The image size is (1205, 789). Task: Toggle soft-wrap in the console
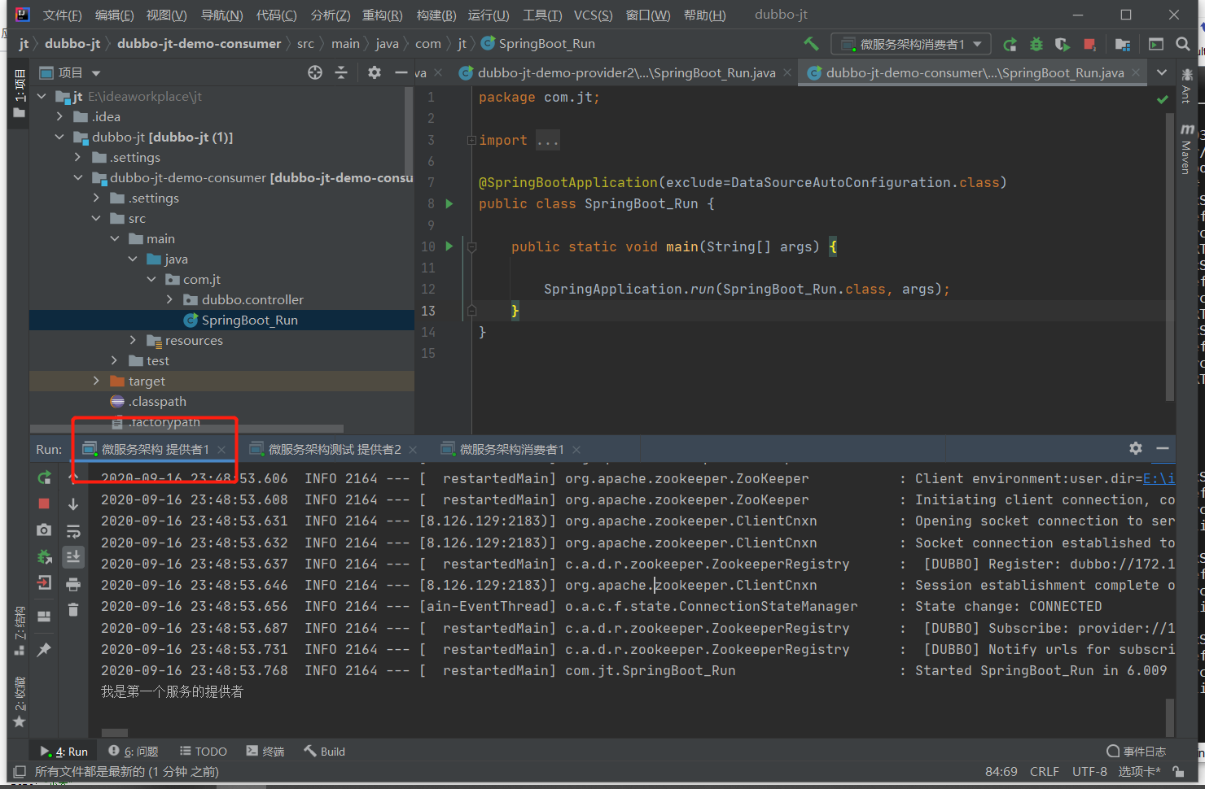[73, 531]
